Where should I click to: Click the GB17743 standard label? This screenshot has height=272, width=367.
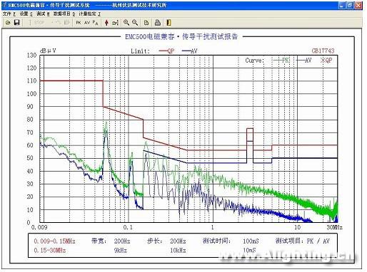[323, 51]
